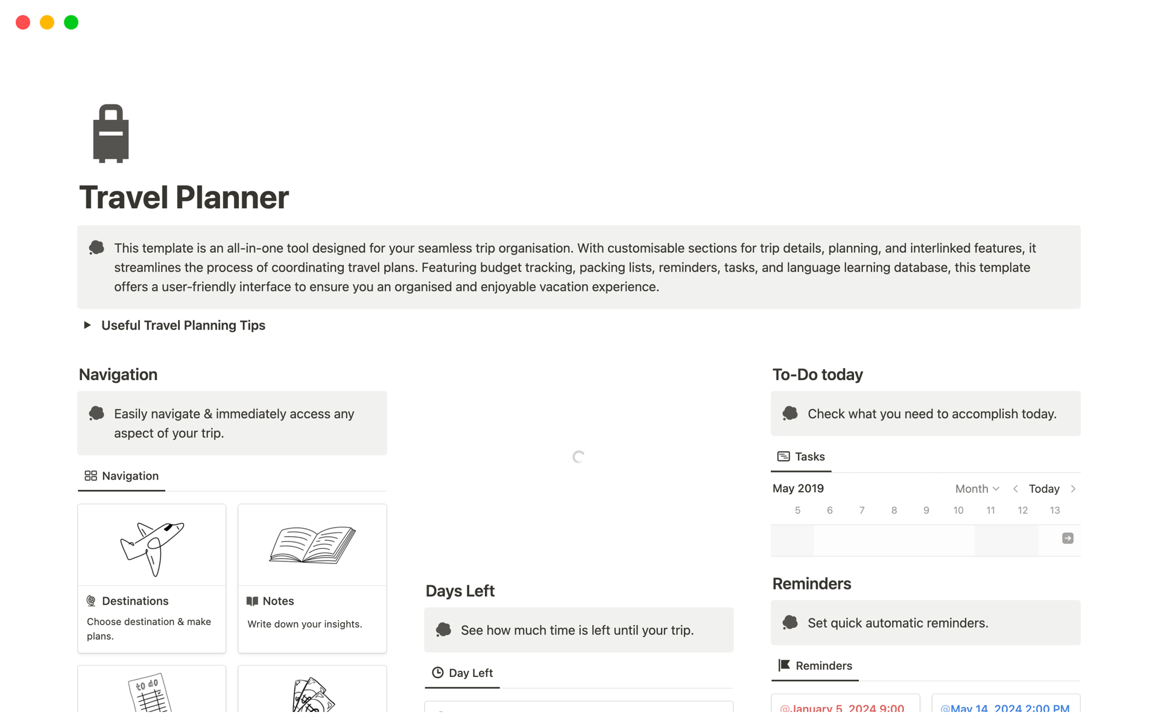Click the January 5, 2024 reminder
Viewport: 1158px width, 724px height.
[844, 707]
